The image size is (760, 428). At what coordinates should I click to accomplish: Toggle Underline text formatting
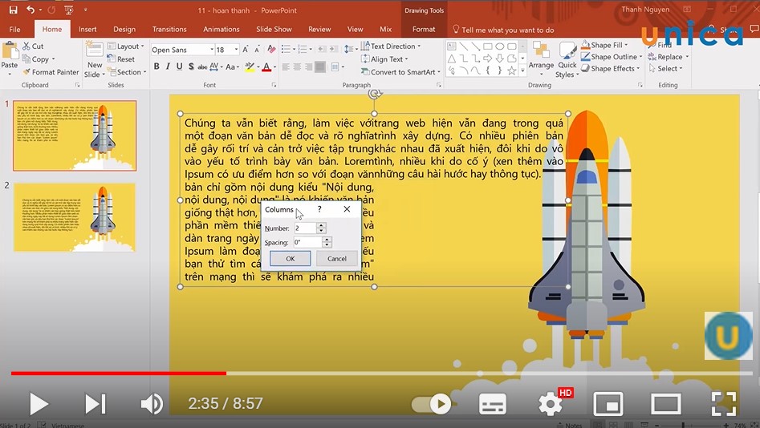(179, 67)
